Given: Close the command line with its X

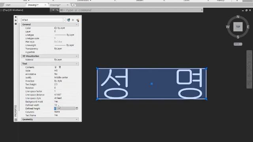Looking at the screenshot, I should 53,10.
